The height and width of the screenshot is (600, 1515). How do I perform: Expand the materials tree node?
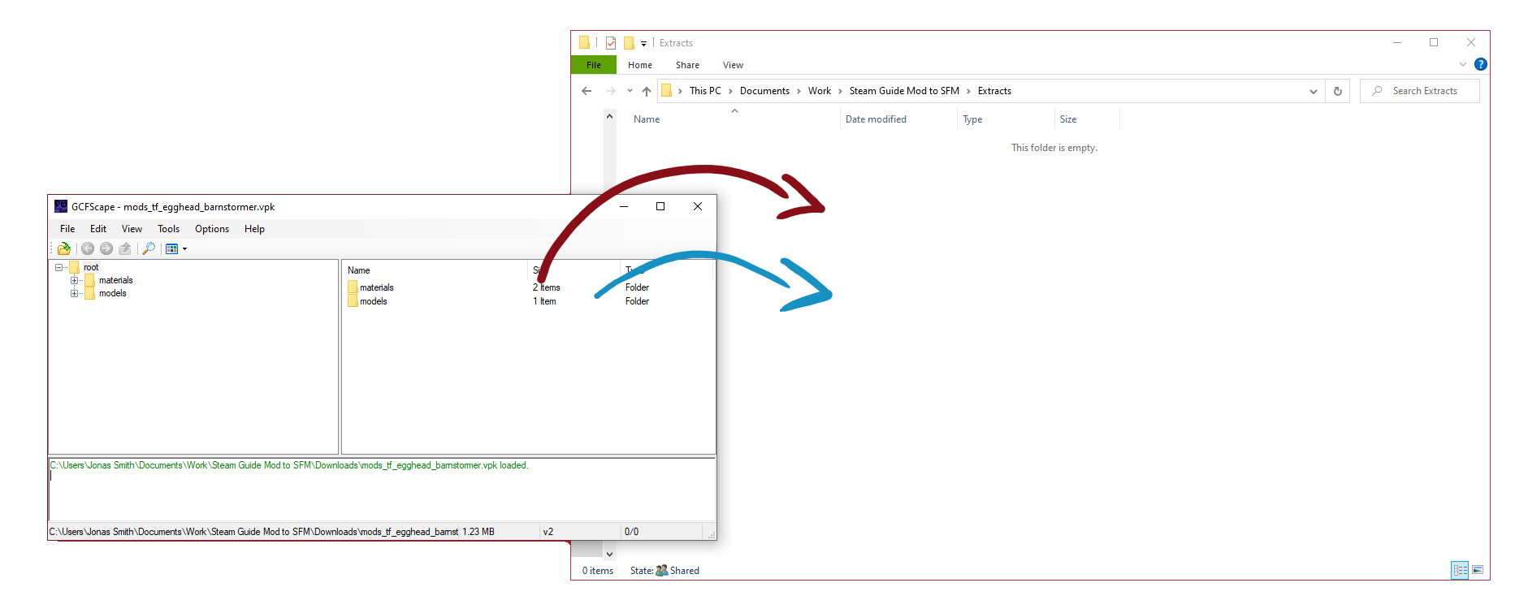74,280
